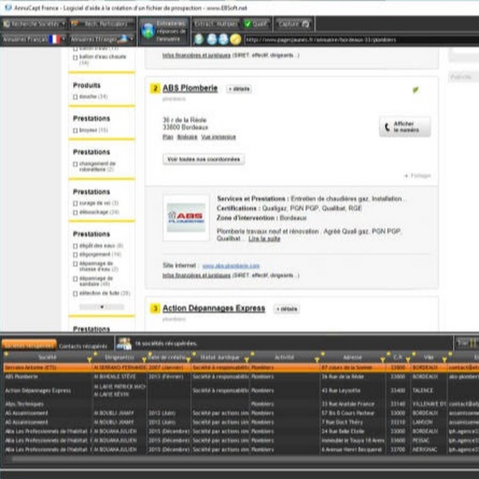Toggle changement de robinetterie checkbox

[75, 164]
